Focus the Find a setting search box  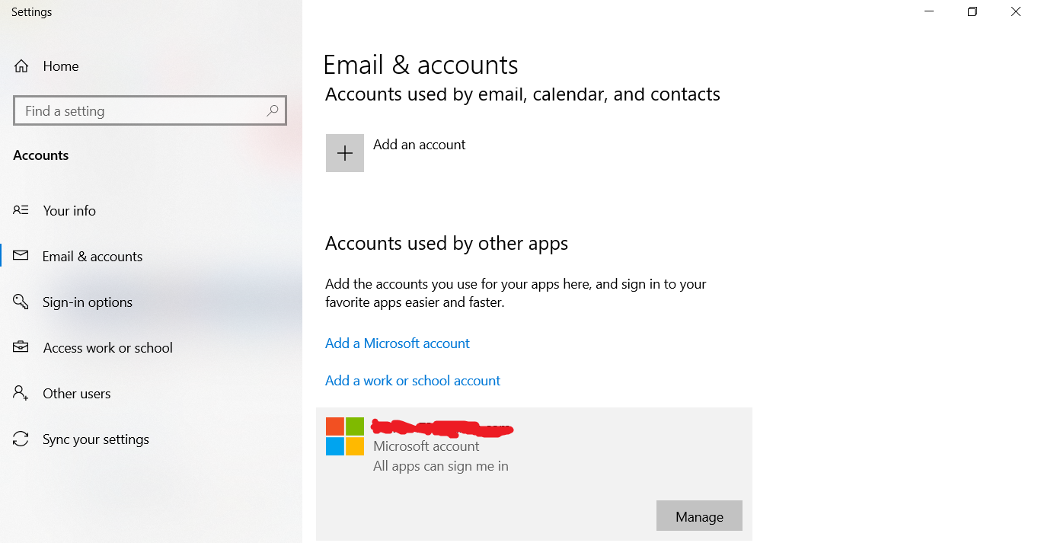pos(141,111)
